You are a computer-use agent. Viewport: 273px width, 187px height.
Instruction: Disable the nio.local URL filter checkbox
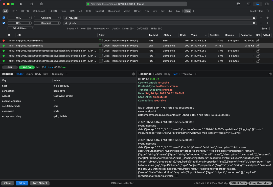coord(4,18)
